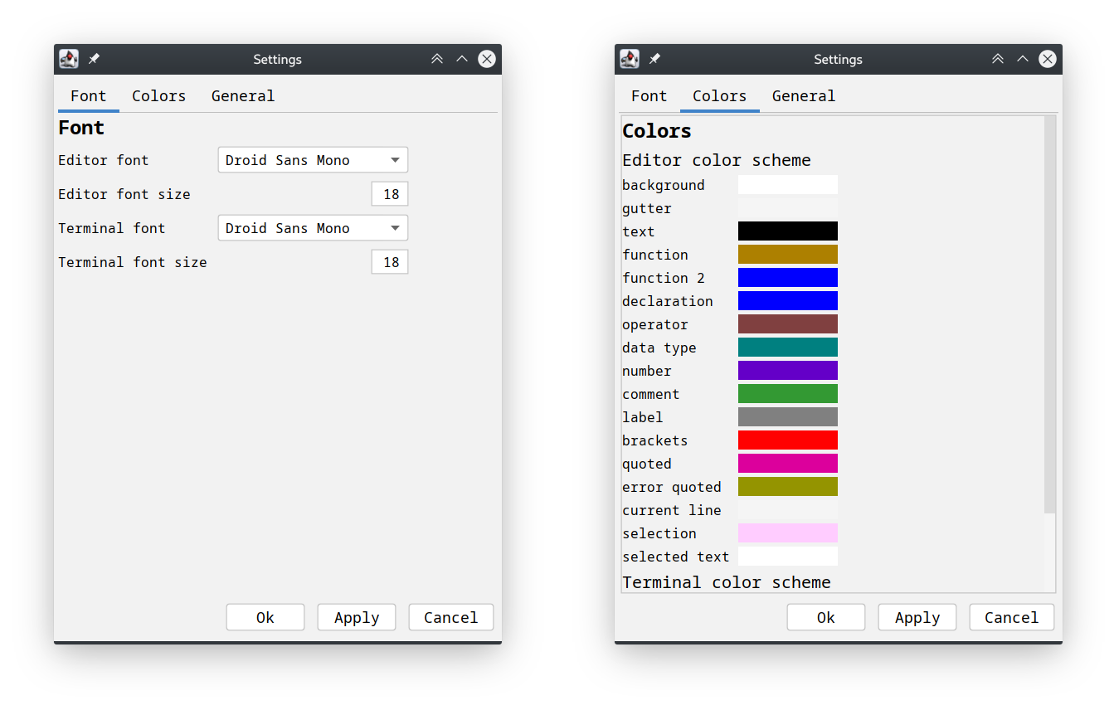Click Ok in left Settings window
Screen dimensions: 1114x710
[265, 617]
